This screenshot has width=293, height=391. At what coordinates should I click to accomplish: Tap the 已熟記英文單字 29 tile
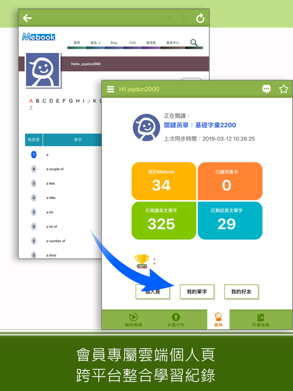[x=230, y=220]
